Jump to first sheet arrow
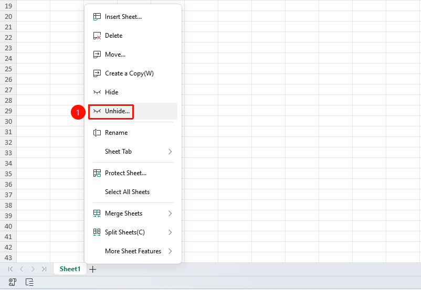 click(x=10, y=269)
